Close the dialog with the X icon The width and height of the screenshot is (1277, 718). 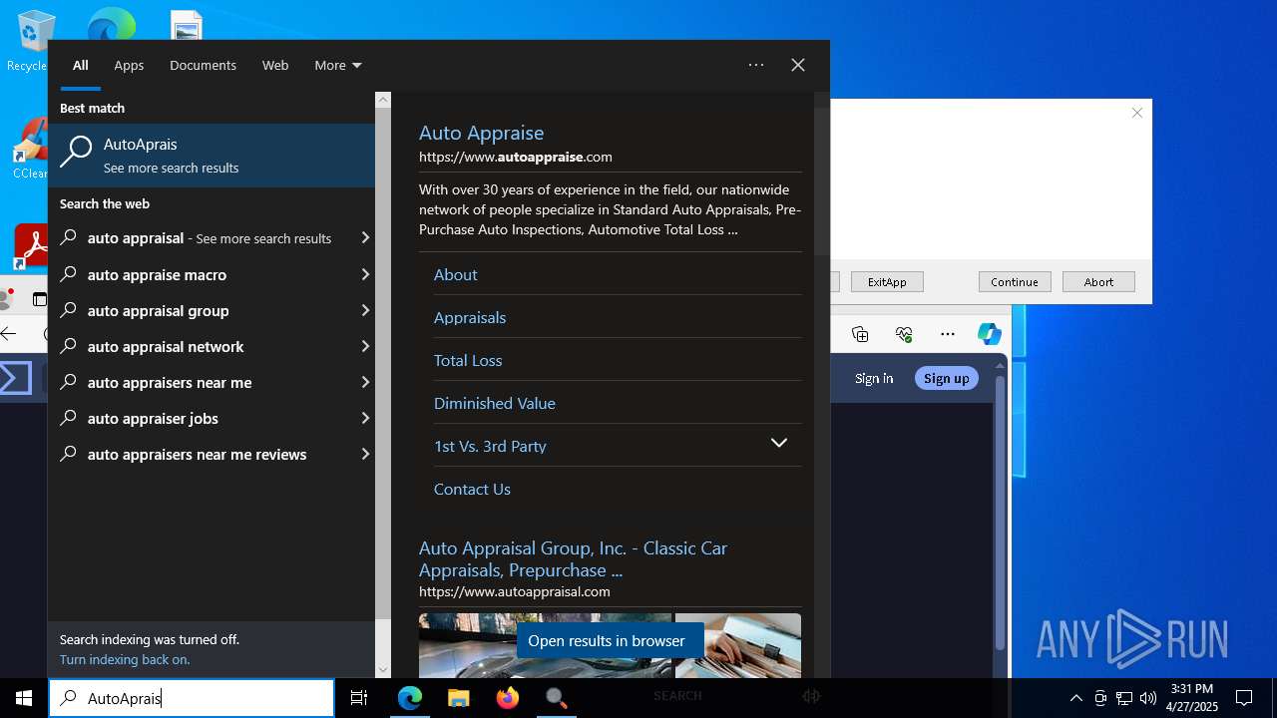(x=1137, y=113)
